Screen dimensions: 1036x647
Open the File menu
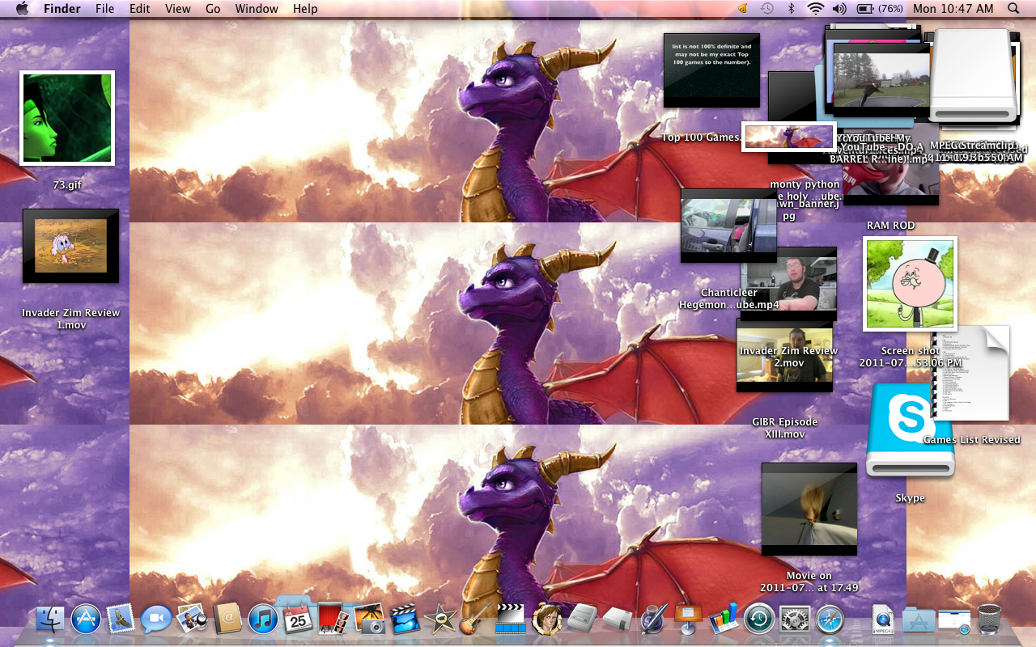pos(104,9)
